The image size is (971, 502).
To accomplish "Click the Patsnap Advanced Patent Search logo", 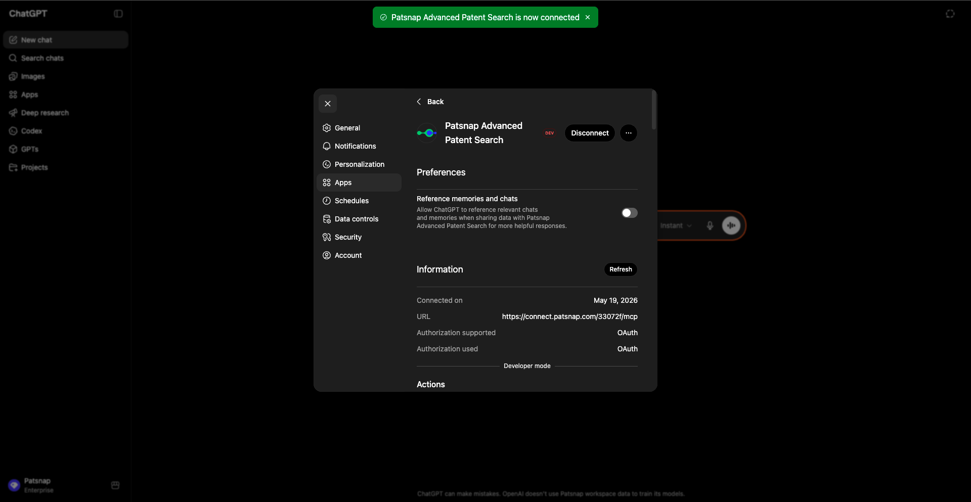I will (427, 133).
